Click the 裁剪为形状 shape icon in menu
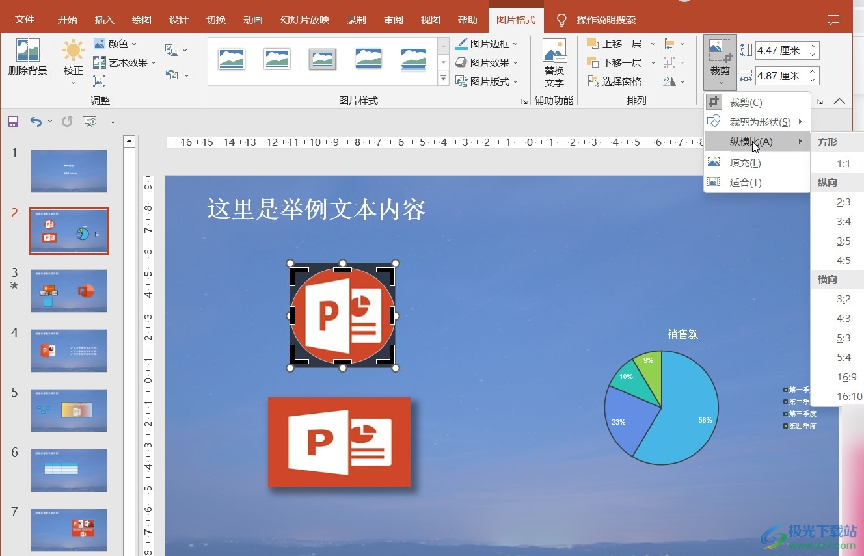 tap(714, 122)
